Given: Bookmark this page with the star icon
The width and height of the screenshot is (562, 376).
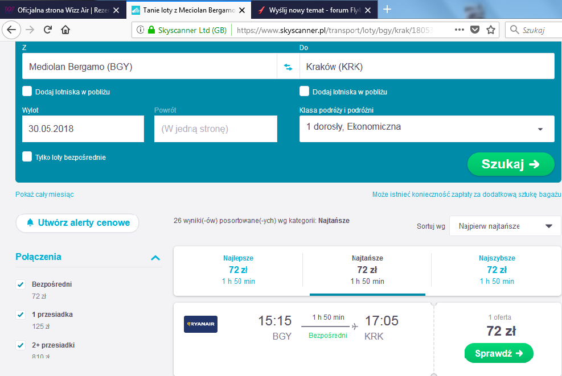Looking at the screenshot, I should tap(491, 30).
